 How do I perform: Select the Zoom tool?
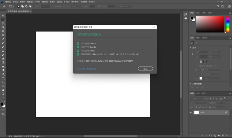click(x=3, y=94)
